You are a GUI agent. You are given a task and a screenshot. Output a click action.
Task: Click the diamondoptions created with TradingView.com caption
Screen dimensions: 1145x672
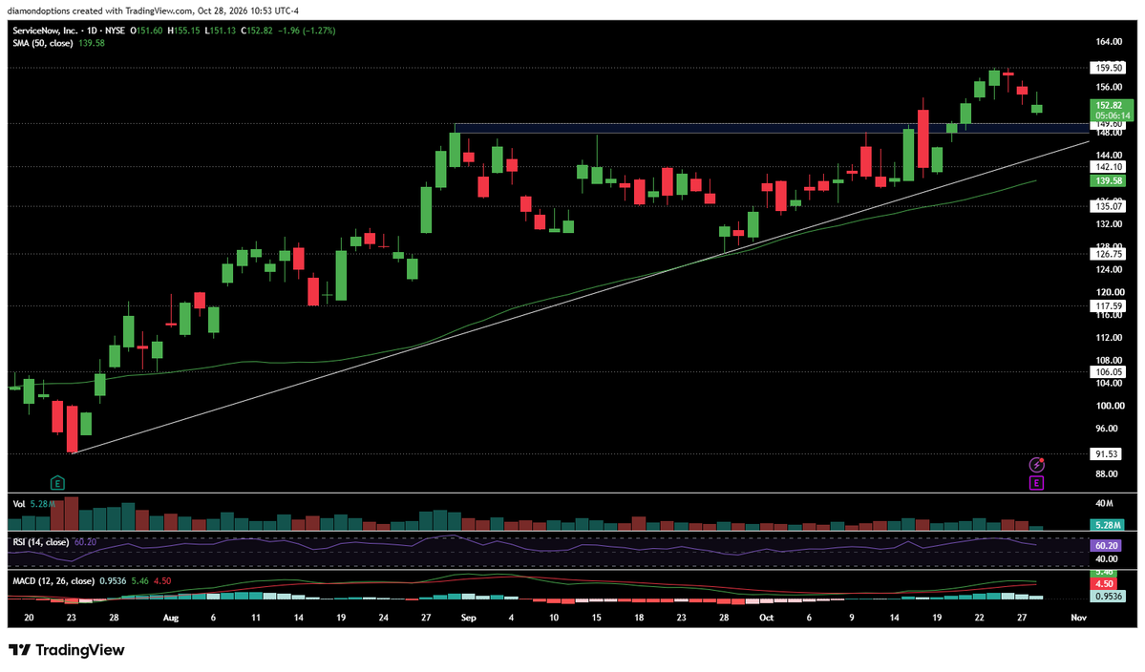(x=101, y=10)
